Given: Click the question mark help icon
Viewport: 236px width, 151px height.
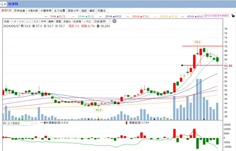Looking at the screenshot, I should pos(36,124).
